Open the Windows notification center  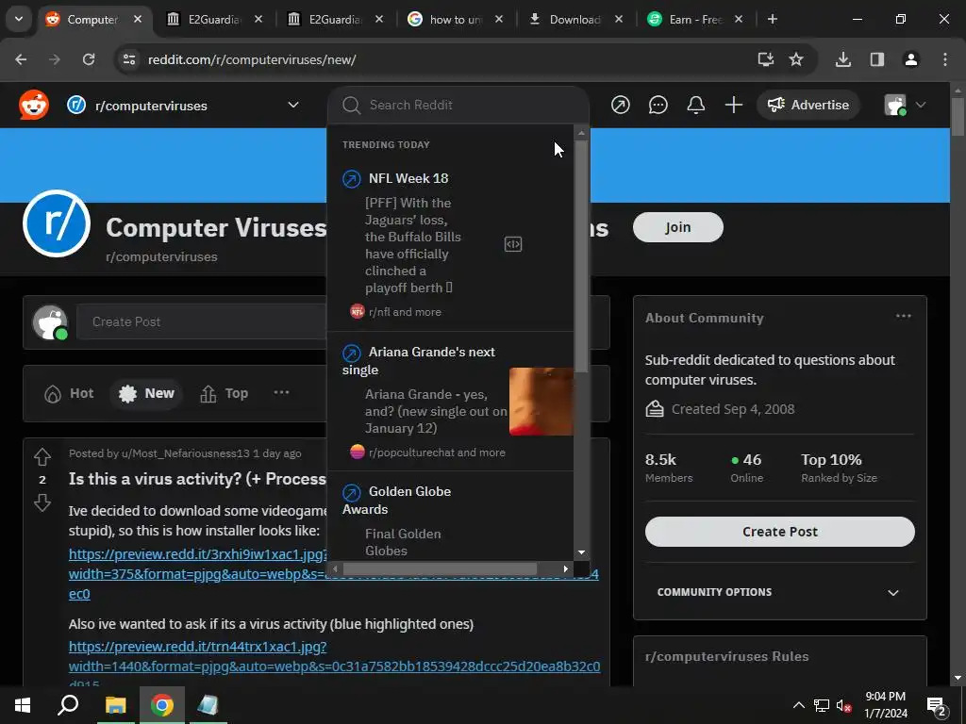click(937, 705)
